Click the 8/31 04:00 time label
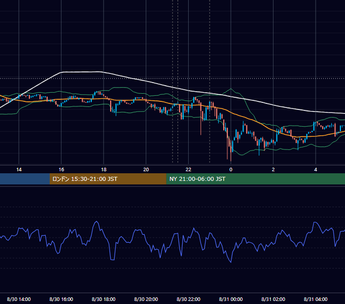Screen dimensions: 345x304 pyautogui.click(x=316, y=299)
